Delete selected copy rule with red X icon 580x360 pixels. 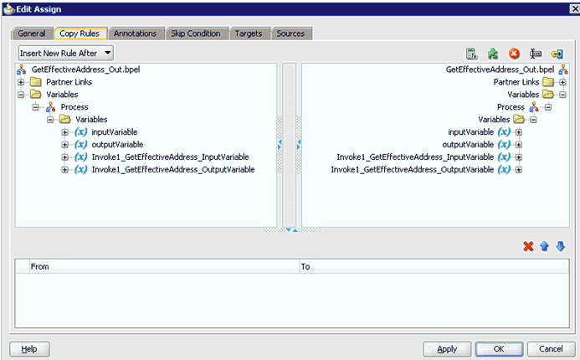[x=528, y=246]
